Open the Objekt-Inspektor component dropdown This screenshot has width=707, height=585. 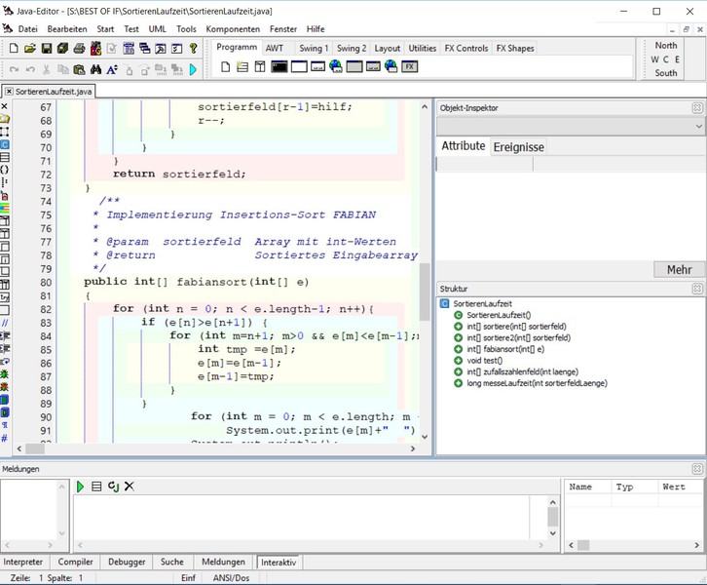pyautogui.click(x=698, y=127)
